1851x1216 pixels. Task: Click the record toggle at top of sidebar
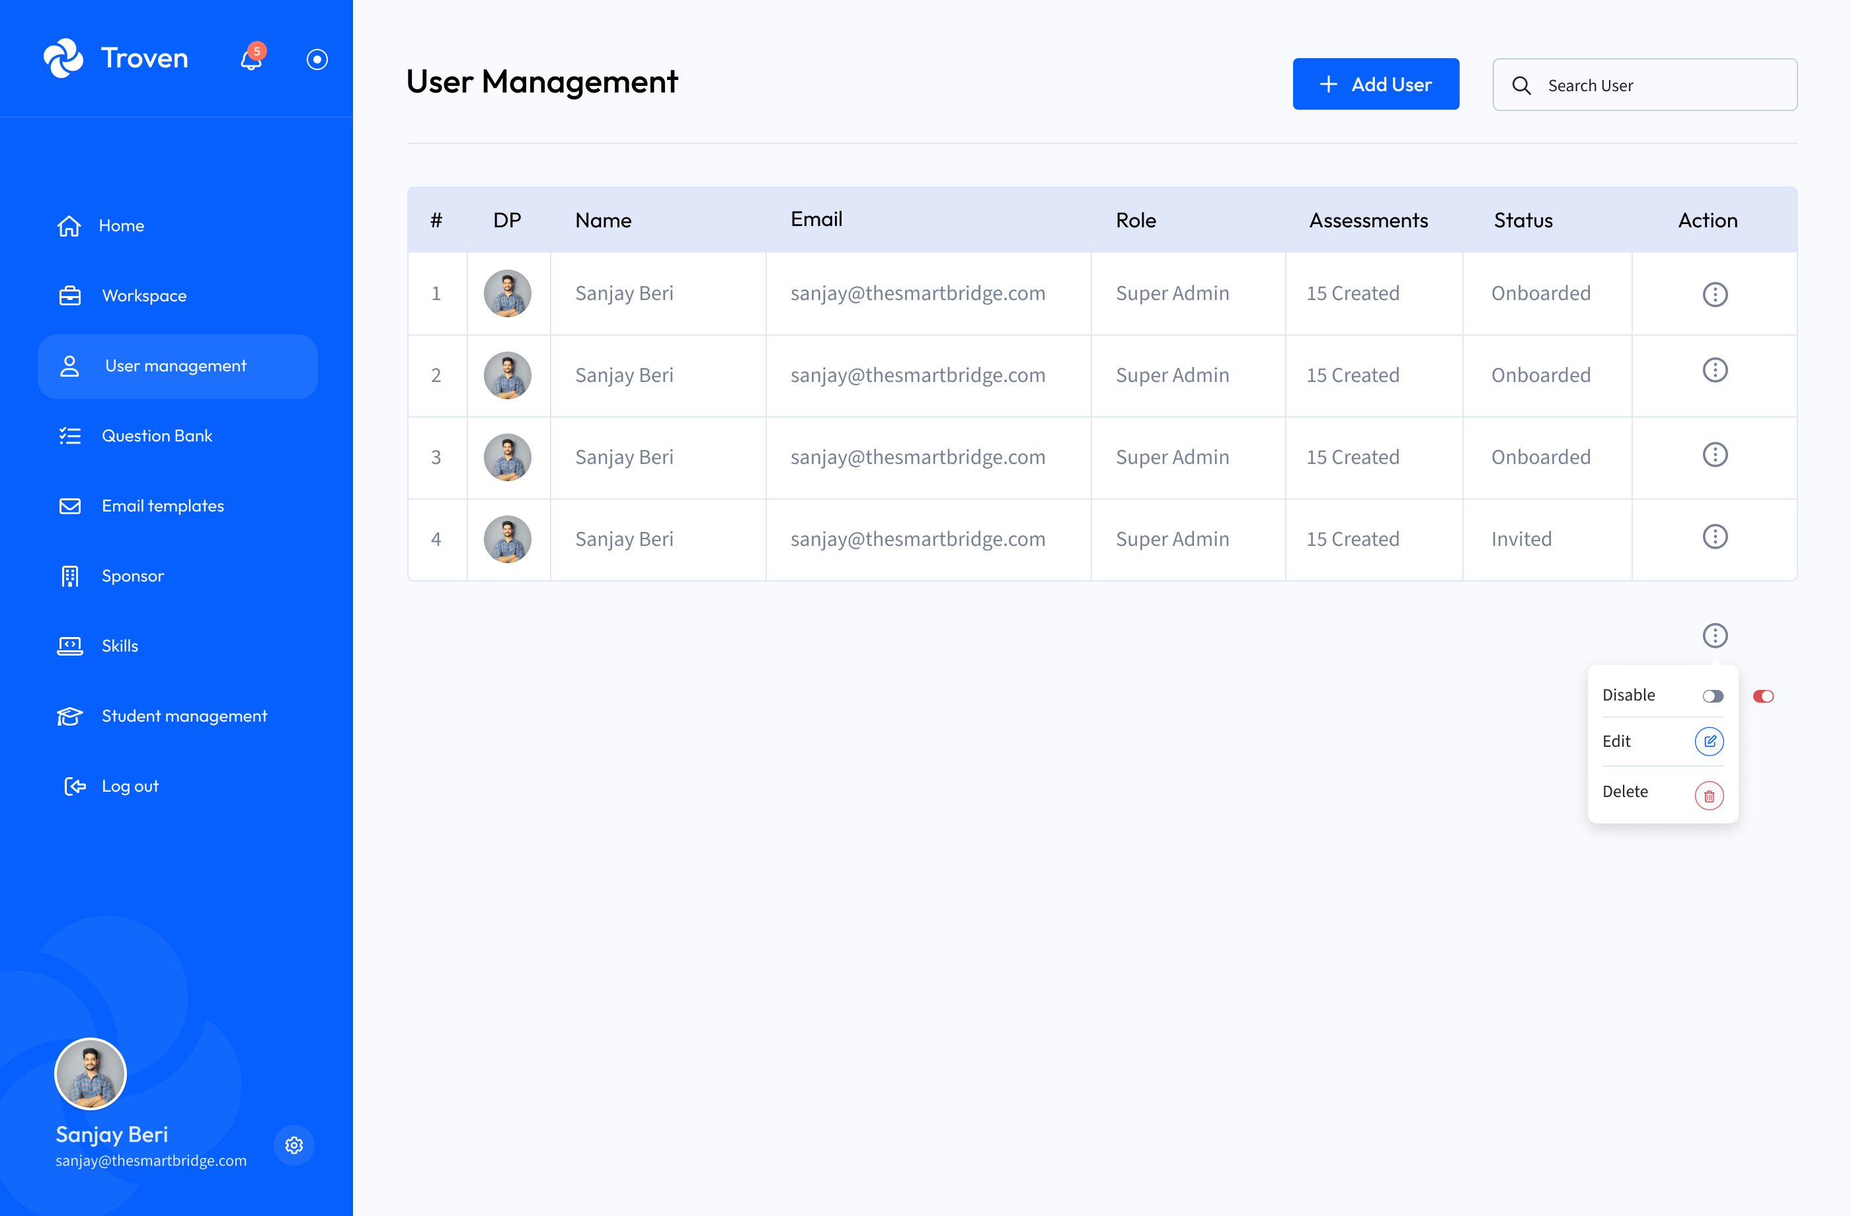pos(317,58)
